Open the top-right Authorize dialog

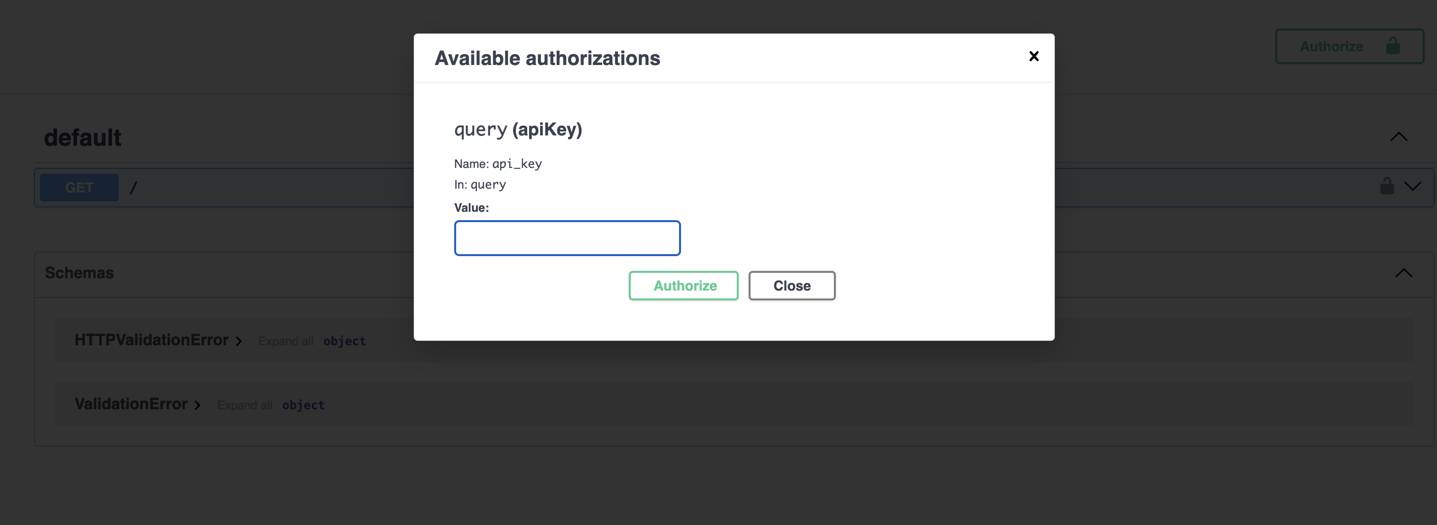pos(1349,46)
